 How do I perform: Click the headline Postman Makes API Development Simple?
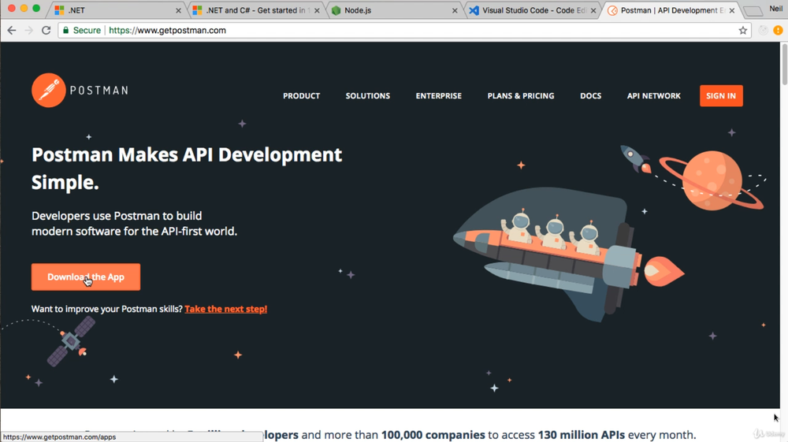click(187, 169)
